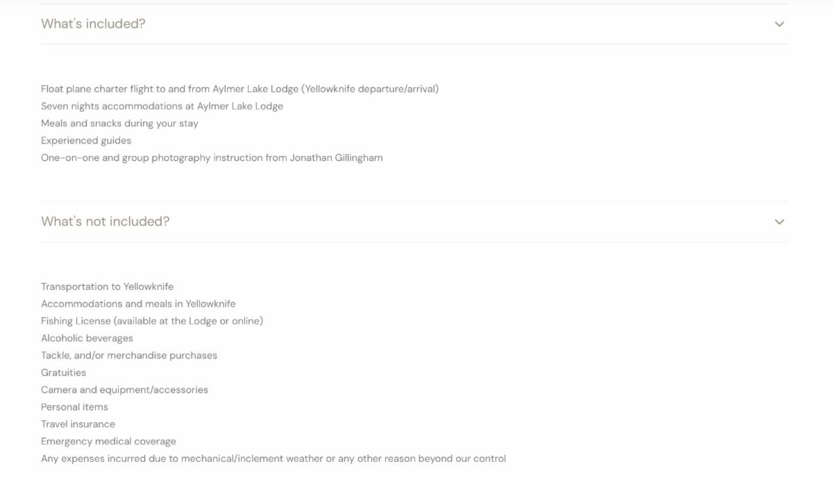Viewport: 833px width, 484px height.
Task: Select the float plane charter flight line
Action: pyautogui.click(x=239, y=89)
